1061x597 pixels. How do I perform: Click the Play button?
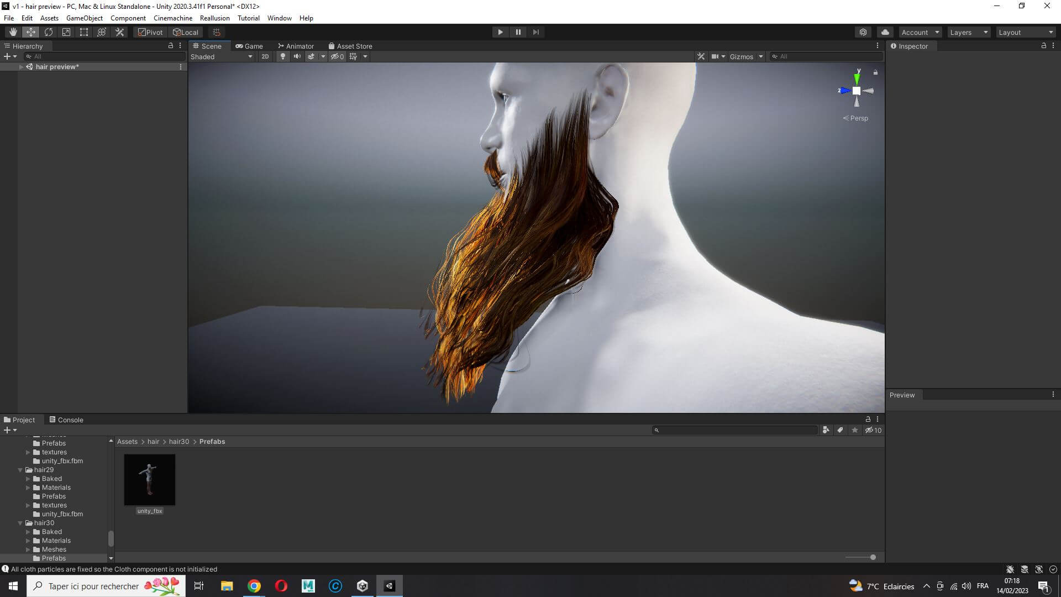click(x=500, y=32)
